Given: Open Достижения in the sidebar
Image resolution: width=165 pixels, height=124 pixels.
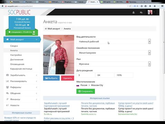Looking at the screenshot, I should point(17,60).
